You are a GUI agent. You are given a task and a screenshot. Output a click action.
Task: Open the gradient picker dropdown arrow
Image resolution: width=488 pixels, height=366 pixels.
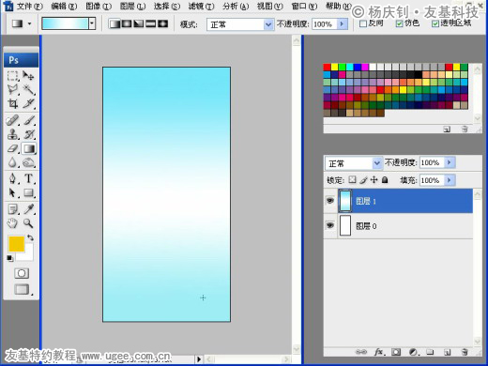(92, 23)
